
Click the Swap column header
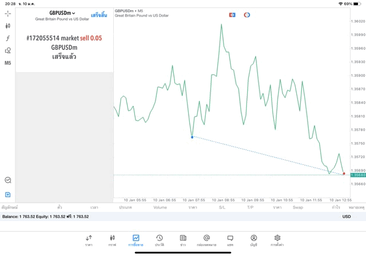pos(298,207)
